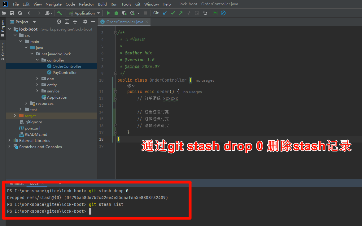Push commits using the green arrow Git icon
This screenshot has height=226, width=362.
coord(181,13)
